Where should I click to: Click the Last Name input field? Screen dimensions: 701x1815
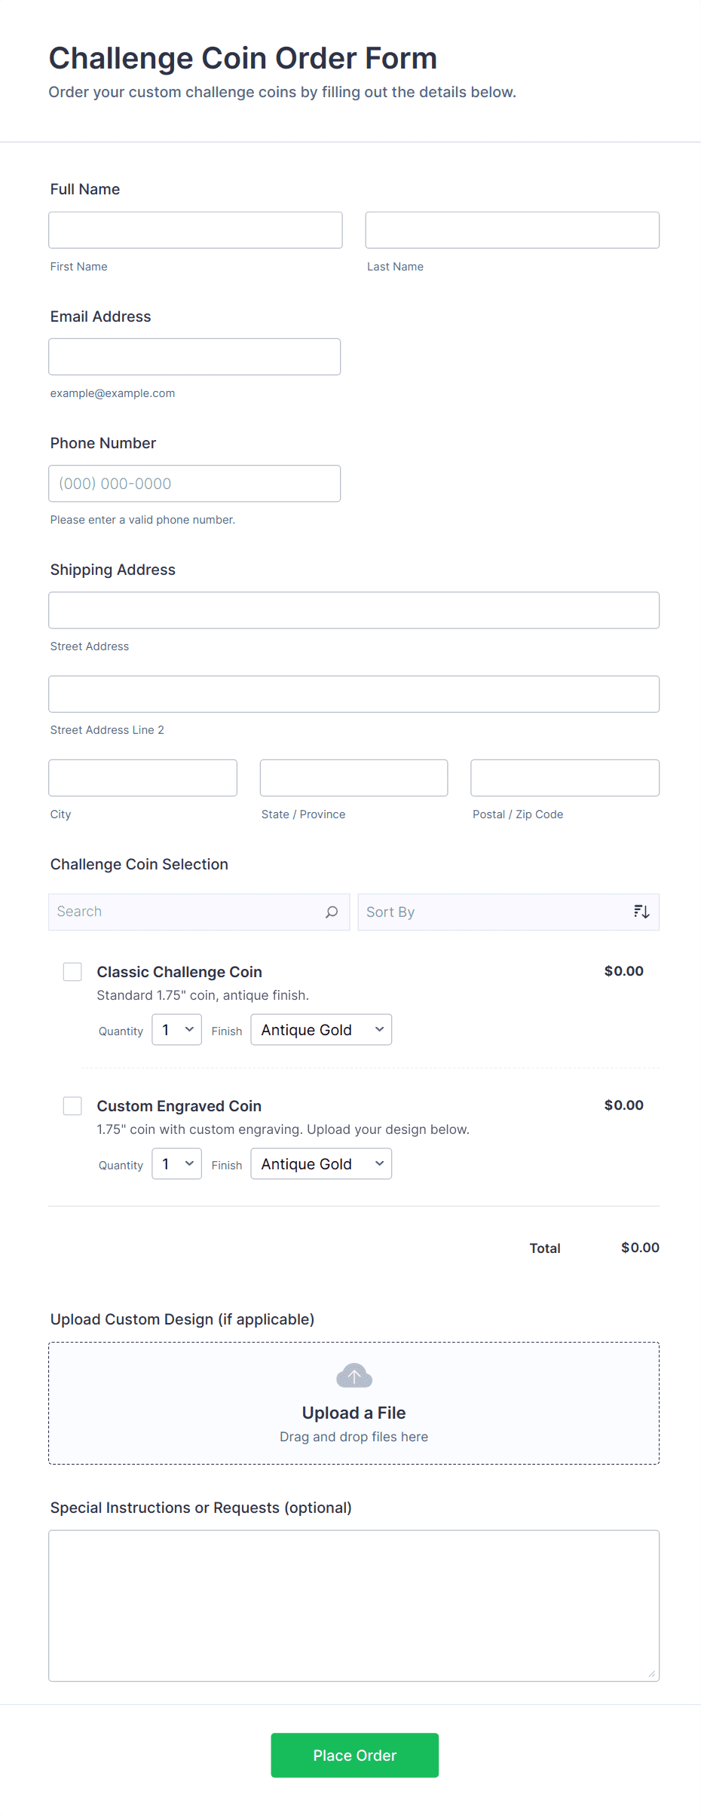(x=512, y=230)
